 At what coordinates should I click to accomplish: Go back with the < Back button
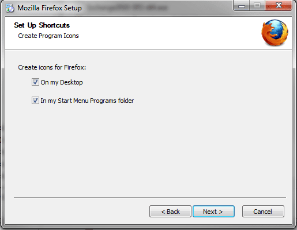coord(170,212)
